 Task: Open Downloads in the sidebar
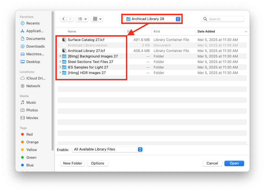point(35,46)
